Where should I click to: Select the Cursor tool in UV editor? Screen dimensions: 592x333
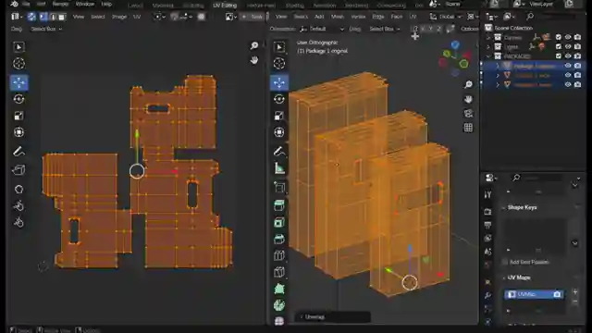18,64
